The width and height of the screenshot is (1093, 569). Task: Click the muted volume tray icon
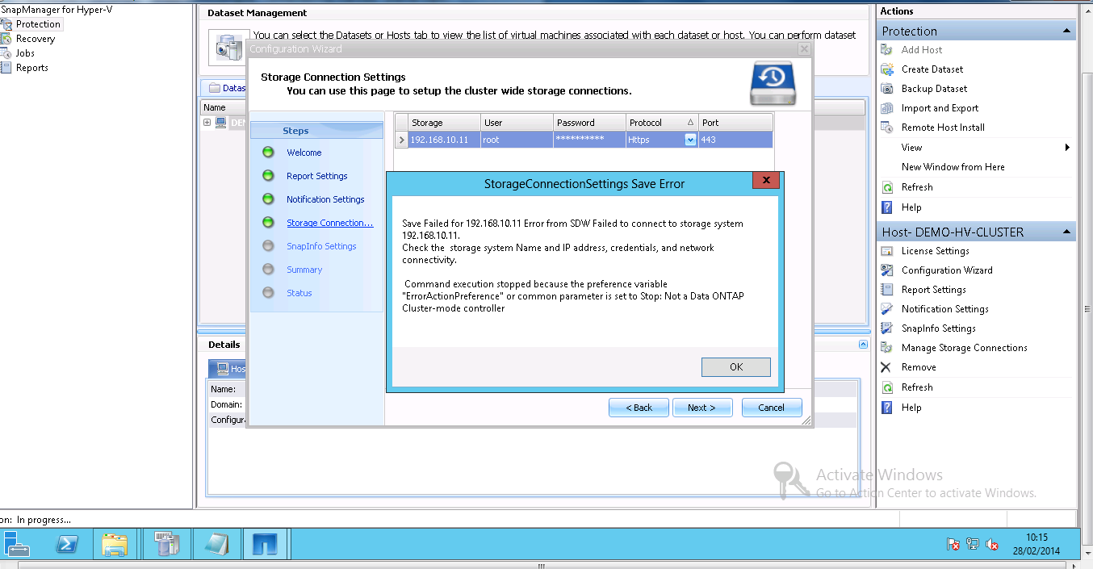tap(992, 545)
